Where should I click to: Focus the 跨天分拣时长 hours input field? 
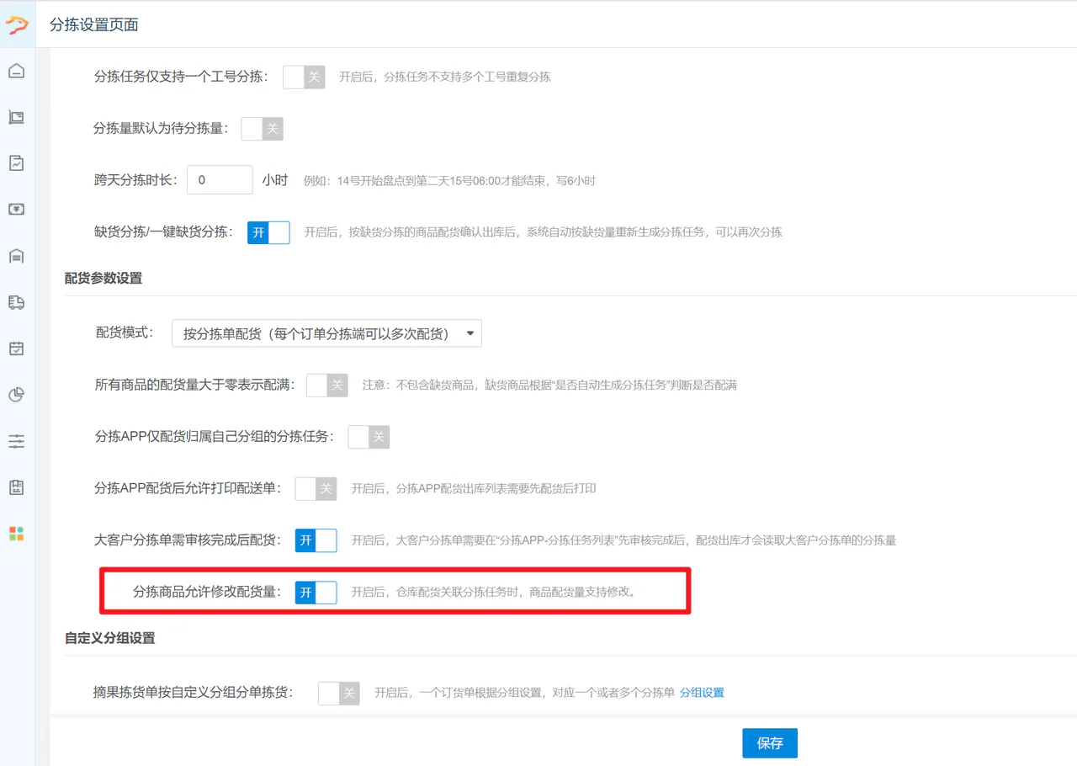pyautogui.click(x=220, y=180)
